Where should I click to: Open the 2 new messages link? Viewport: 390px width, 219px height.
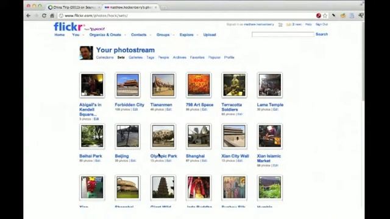tap(297, 24)
